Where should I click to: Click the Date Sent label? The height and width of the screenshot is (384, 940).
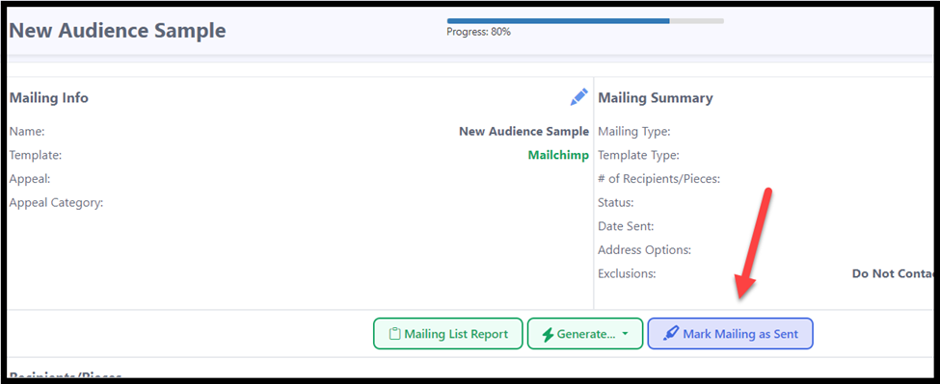pyautogui.click(x=626, y=227)
